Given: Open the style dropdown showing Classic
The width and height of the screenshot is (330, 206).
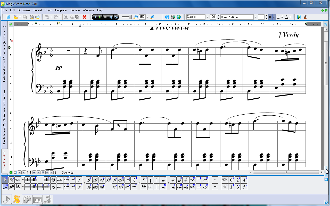Looking at the screenshot, I should tap(207, 17).
